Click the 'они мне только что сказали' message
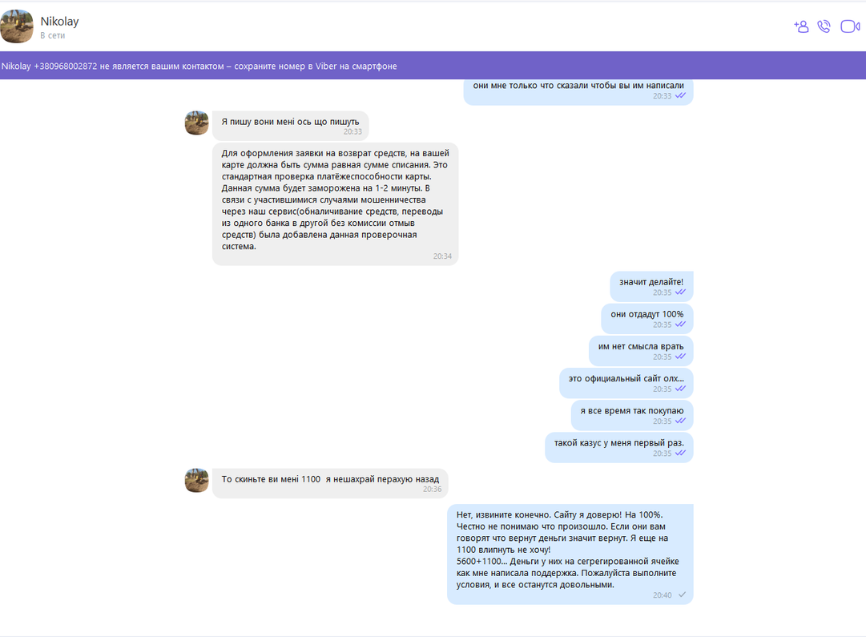This screenshot has width=866, height=641. coord(578,91)
